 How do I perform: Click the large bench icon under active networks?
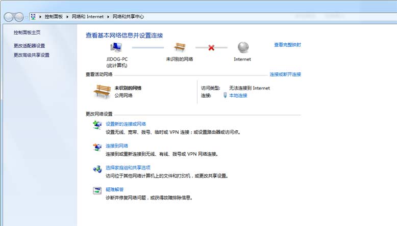[102, 92]
